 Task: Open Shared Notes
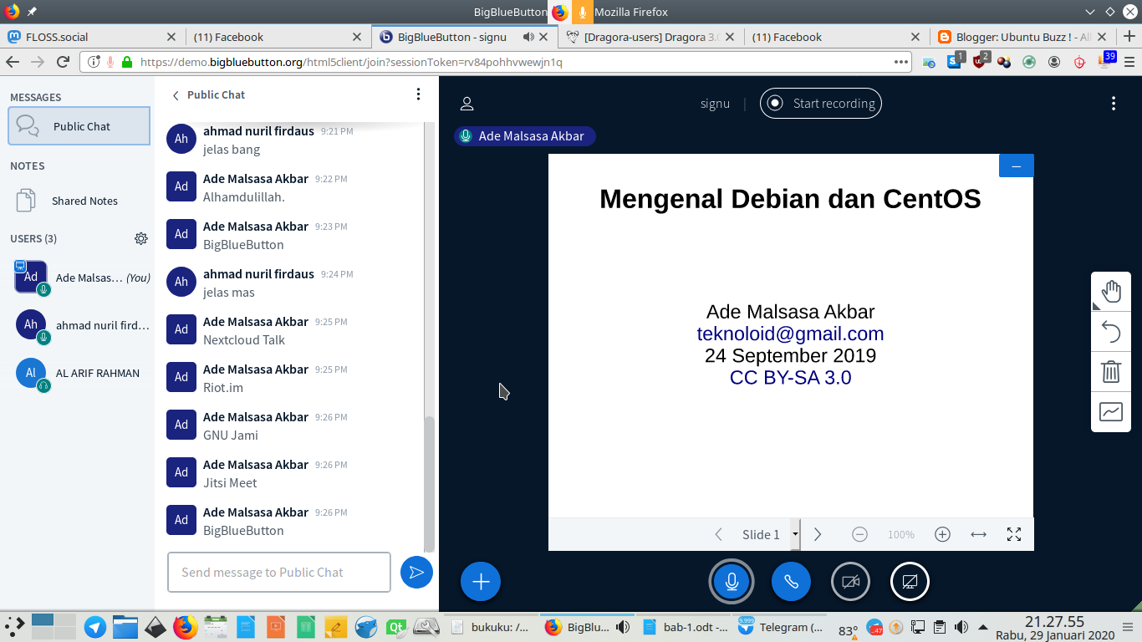coord(79,201)
